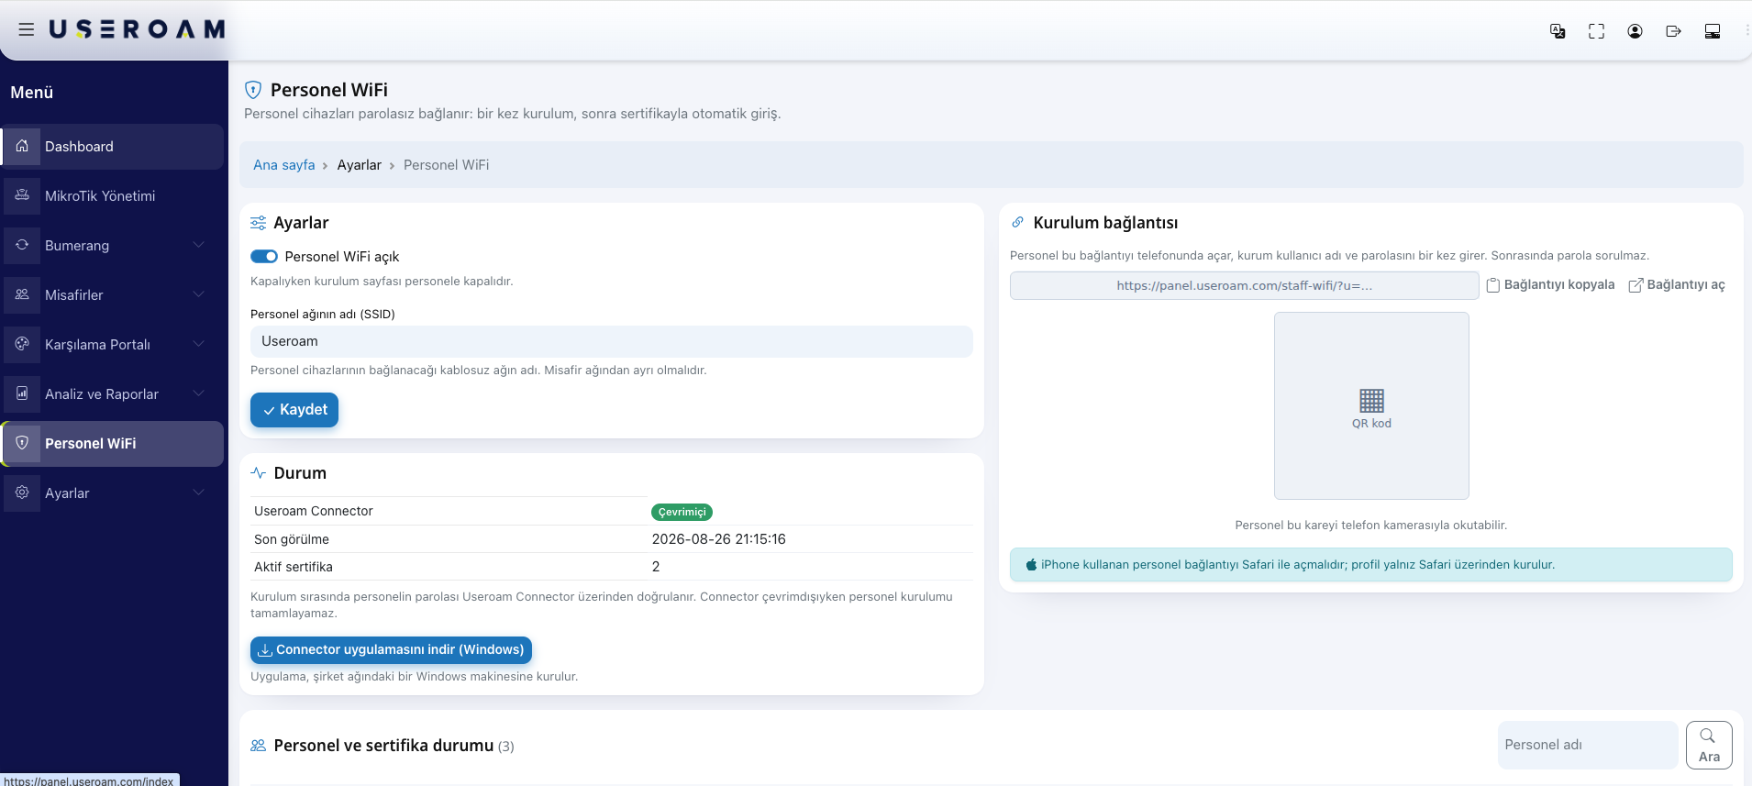Click the 2026-08-26 21:15:16 timestamp

coord(718,539)
